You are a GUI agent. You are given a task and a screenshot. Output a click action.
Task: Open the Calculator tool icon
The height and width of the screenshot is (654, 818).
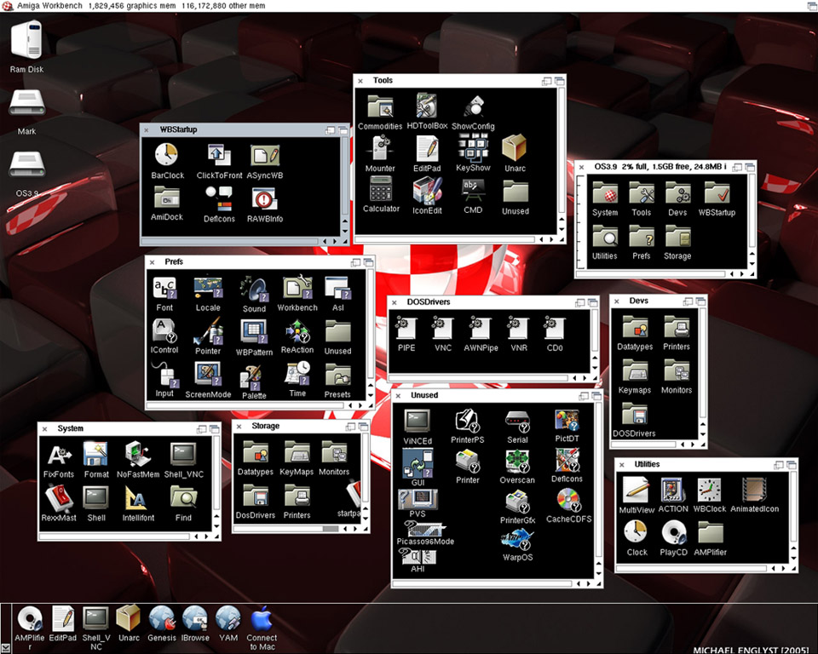click(x=381, y=189)
